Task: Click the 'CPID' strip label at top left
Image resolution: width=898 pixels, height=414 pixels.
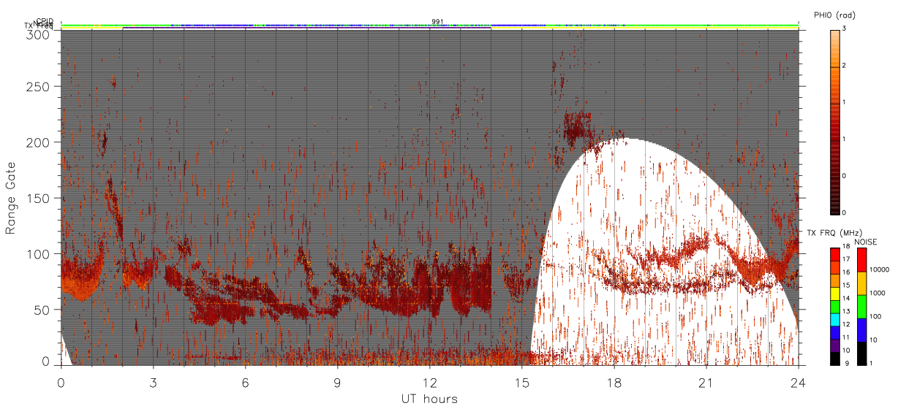Action: coord(45,21)
